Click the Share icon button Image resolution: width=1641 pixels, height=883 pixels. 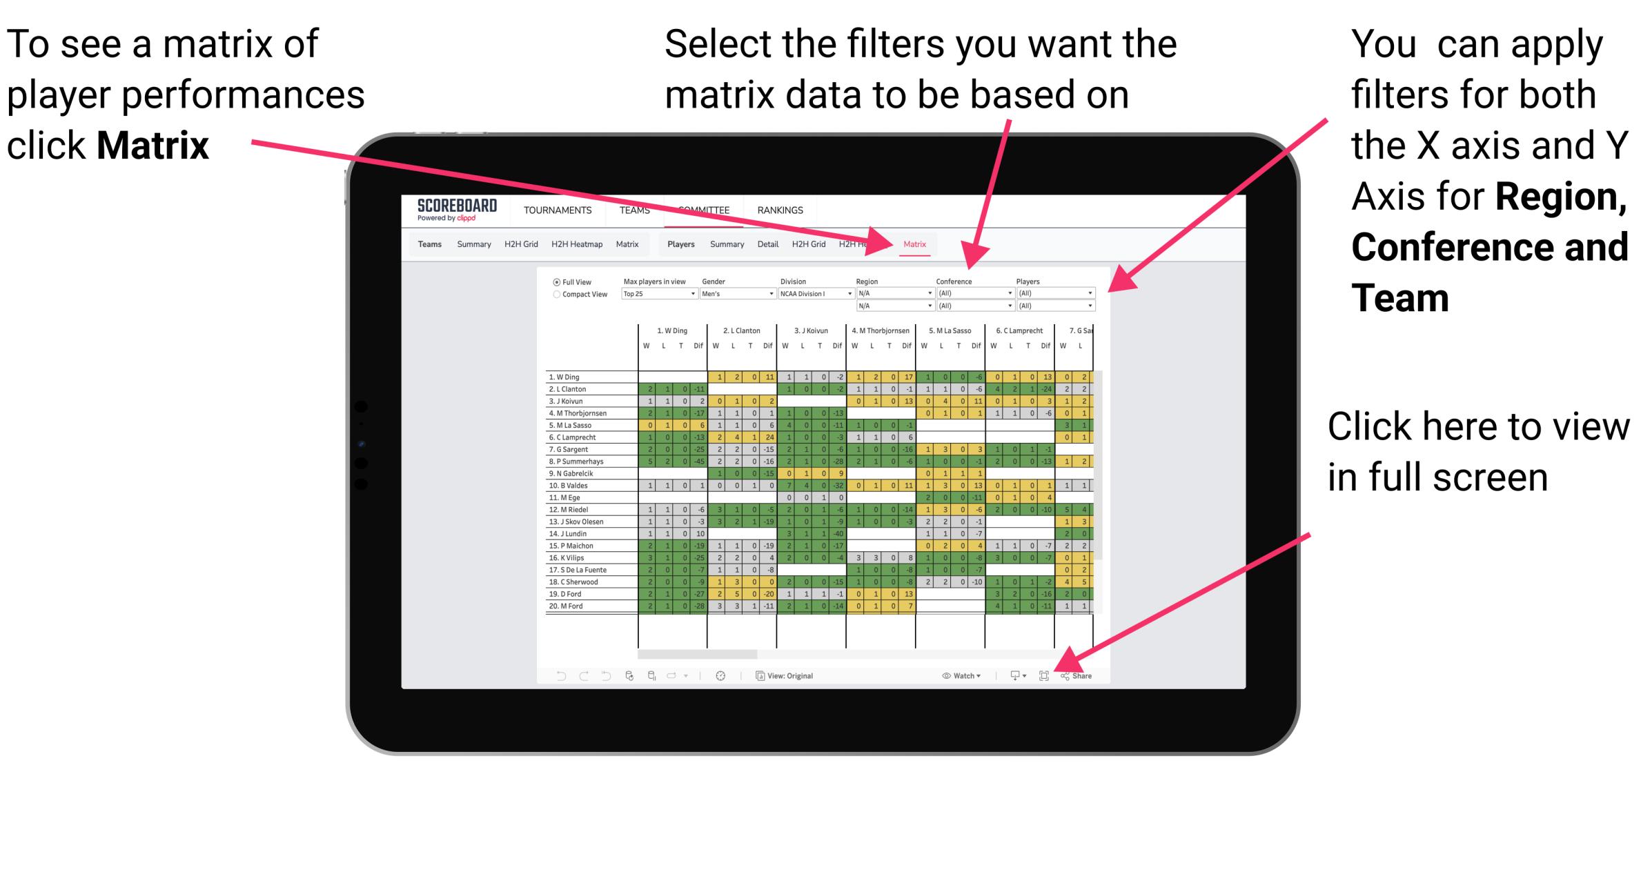[x=1077, y=674]
